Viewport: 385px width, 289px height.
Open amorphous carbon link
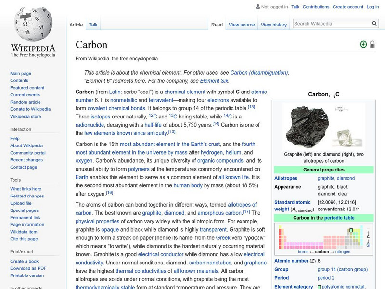(219, 213)
